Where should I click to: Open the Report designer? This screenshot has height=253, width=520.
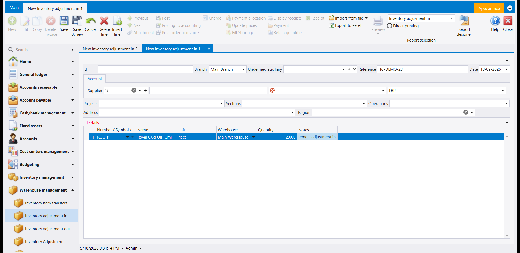(464, 26)
